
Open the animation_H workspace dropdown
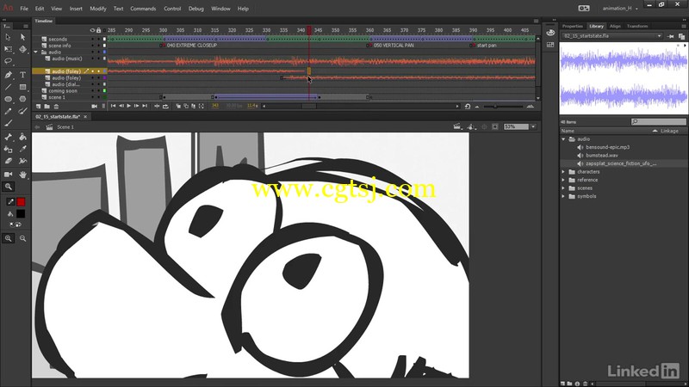(619, 9)
